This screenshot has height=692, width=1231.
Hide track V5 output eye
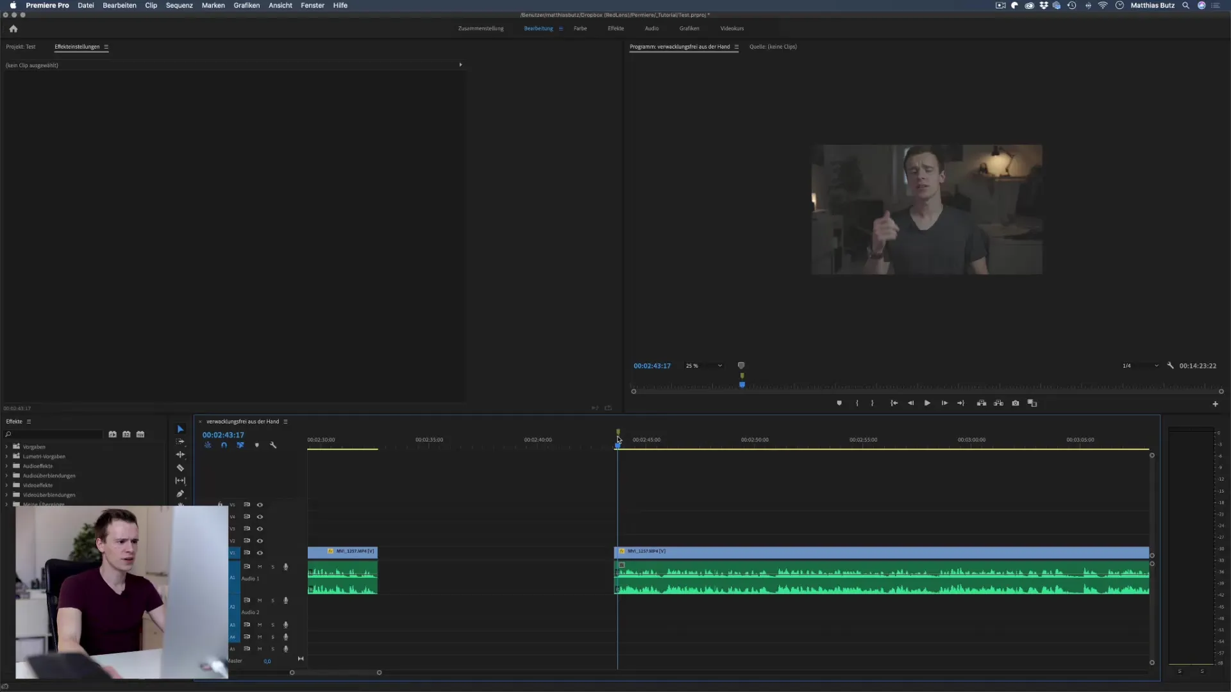pos(260,505)
